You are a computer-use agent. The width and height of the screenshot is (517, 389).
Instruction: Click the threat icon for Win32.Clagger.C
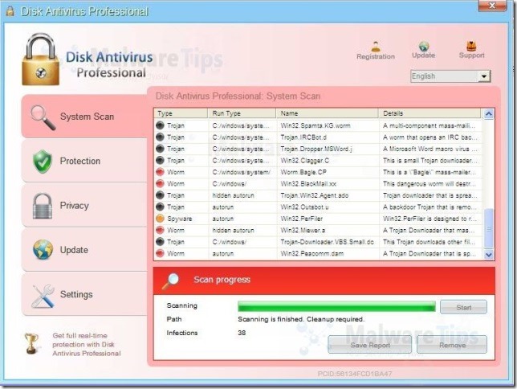tap(160, 160)
